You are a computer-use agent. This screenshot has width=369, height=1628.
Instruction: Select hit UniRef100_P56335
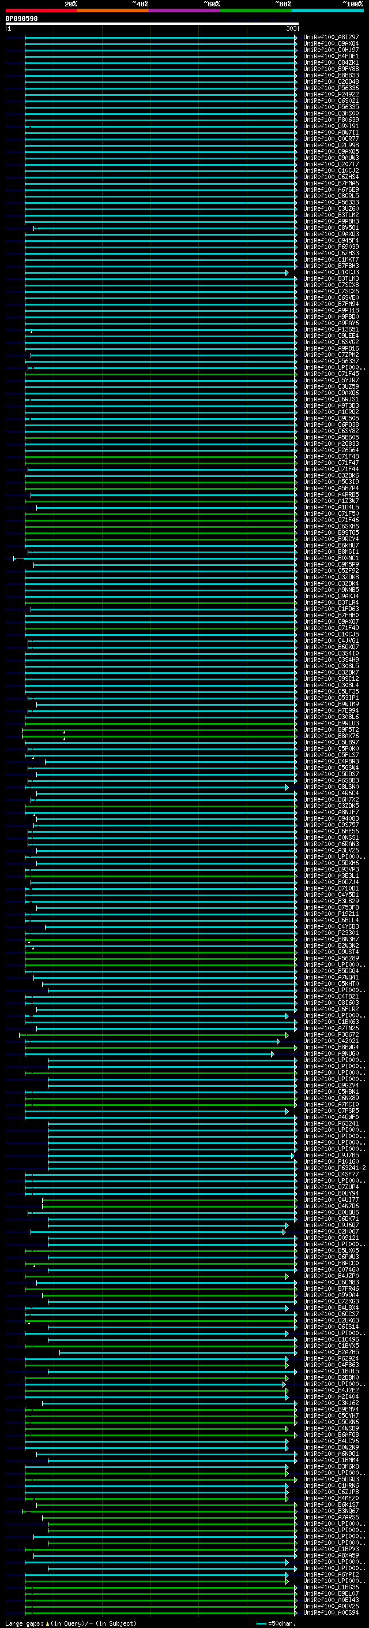click(x=330, y=107)
